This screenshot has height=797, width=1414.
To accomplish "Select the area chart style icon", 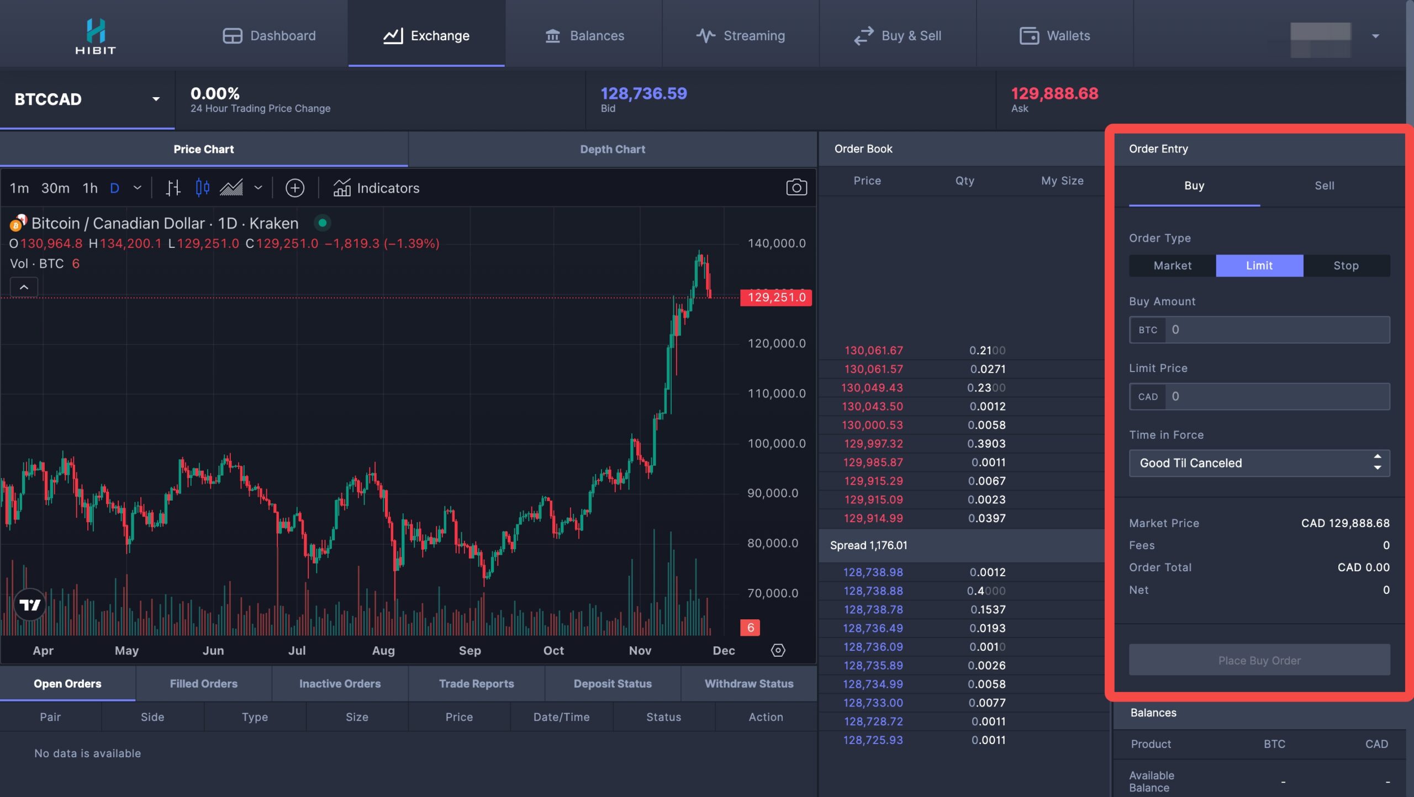I will (231, 188).
